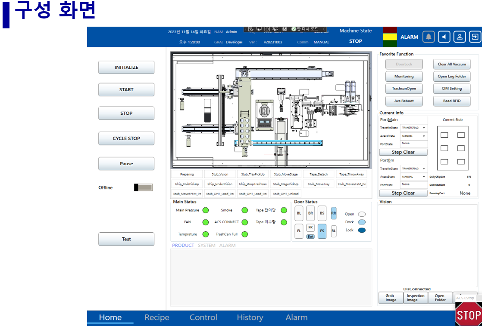Toggle the Offline switch
This screenshot has width=482, height=326.
[143, 188]
